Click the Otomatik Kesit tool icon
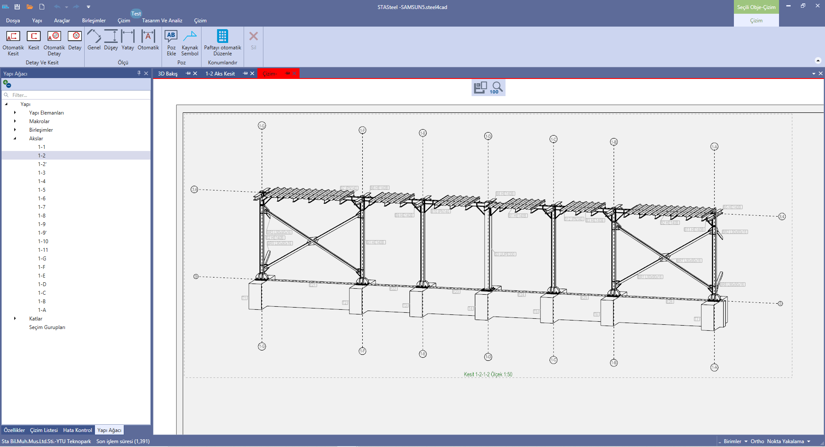 click(x=13, y=36)
